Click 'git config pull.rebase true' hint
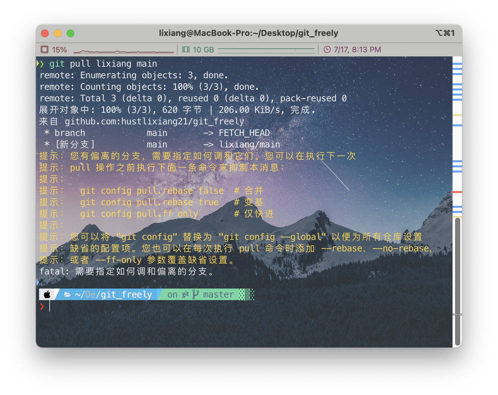 click(x=149, y=202)
